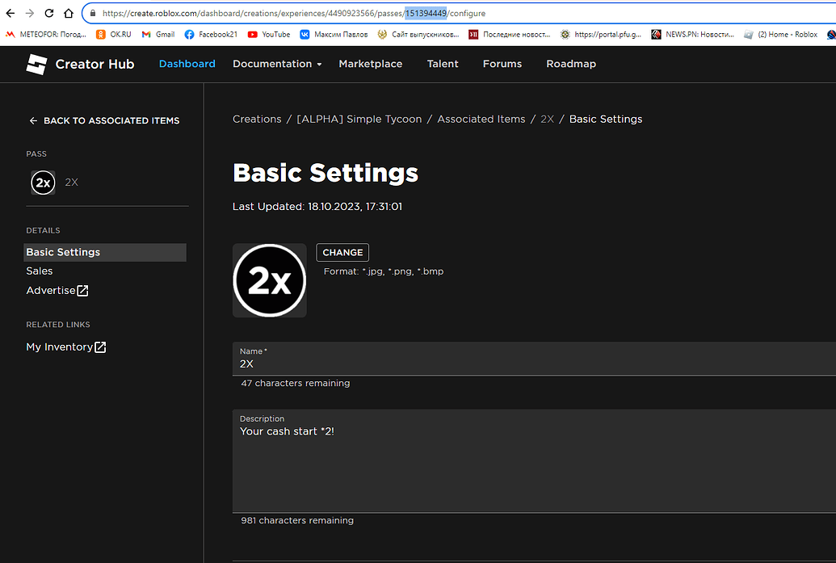Image resolution: width=836 pixels, height=563 pixels.
Task: Click the browser Home icon
Action: point(67,13)
